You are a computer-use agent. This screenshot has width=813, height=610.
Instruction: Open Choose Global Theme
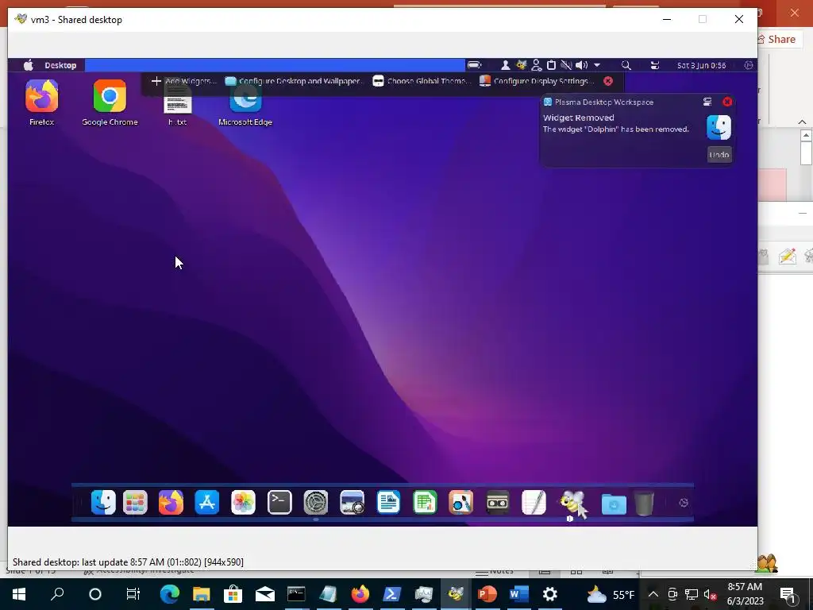[422, 81]
